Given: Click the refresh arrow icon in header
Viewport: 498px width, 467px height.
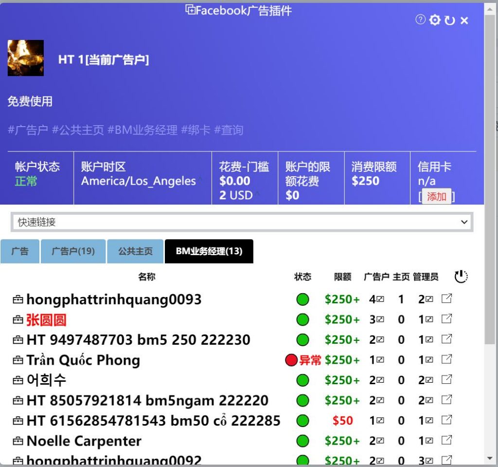Looking at the screenshot, I should click(x=449, y=20).
